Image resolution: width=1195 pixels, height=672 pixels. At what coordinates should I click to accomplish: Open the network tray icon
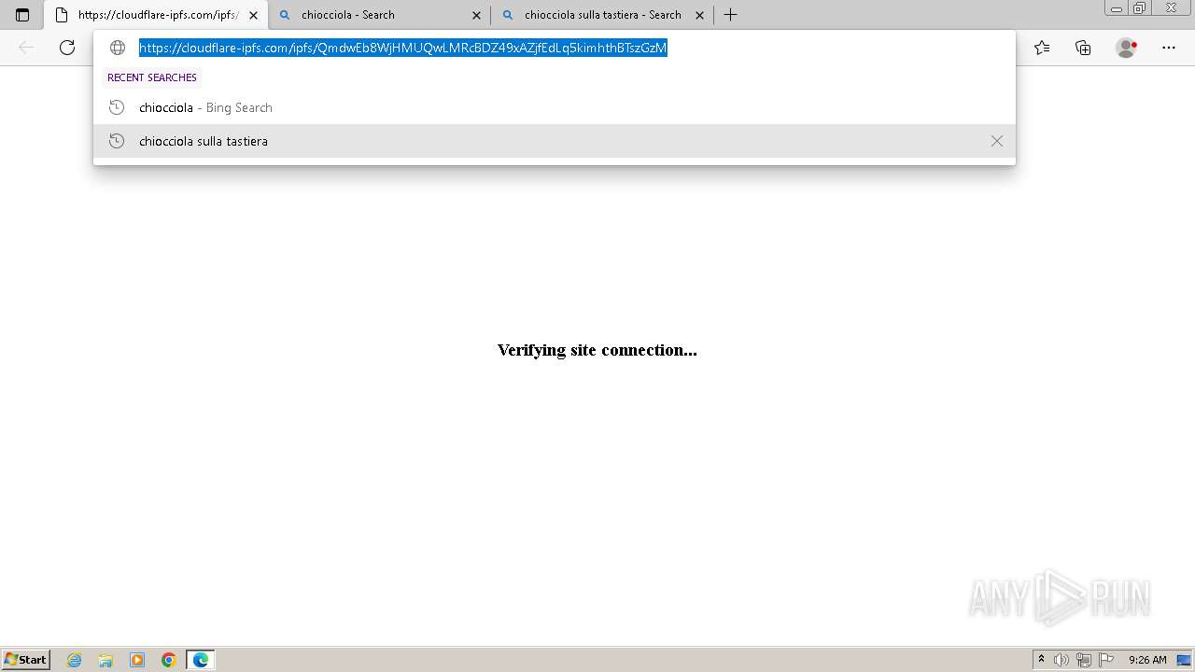point(1084,660)
